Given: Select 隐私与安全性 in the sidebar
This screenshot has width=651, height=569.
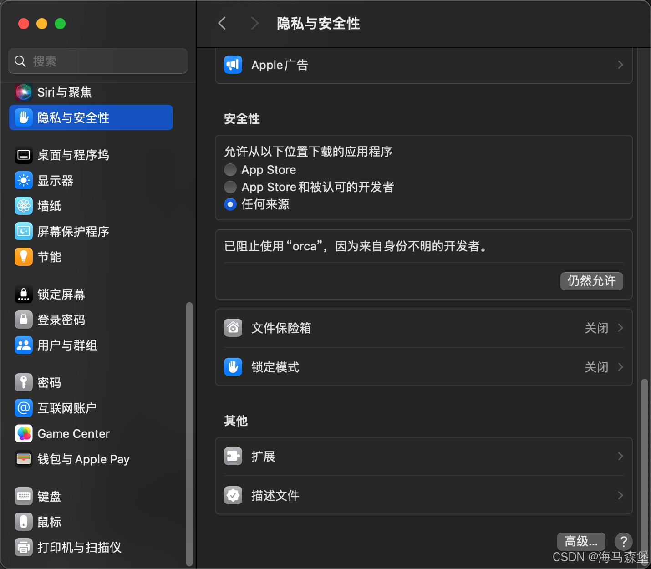Looking at the screenshot, I should 74,117.
